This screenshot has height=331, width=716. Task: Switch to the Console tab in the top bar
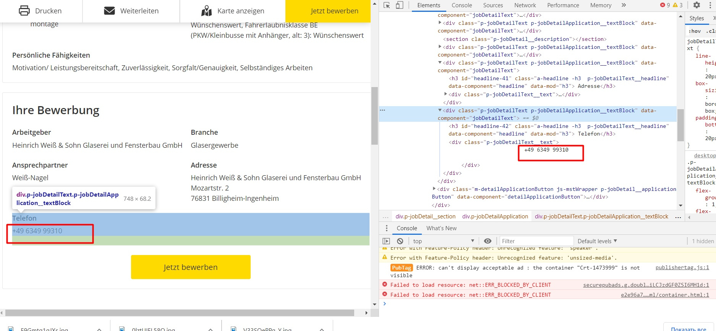point(462,5)
